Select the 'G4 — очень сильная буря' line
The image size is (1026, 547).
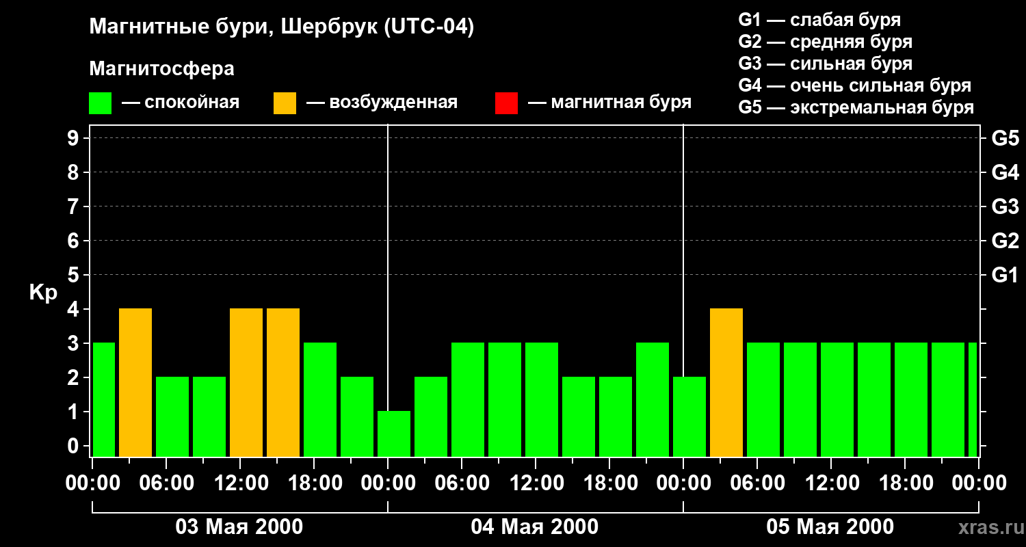855,85
